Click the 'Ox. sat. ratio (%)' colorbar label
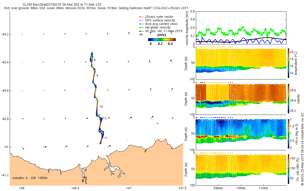Screen dimensions: 306x191 pos(298,169)
